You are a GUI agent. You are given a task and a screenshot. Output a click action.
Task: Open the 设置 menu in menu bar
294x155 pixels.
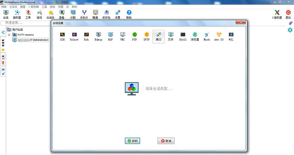click(61, 7)
